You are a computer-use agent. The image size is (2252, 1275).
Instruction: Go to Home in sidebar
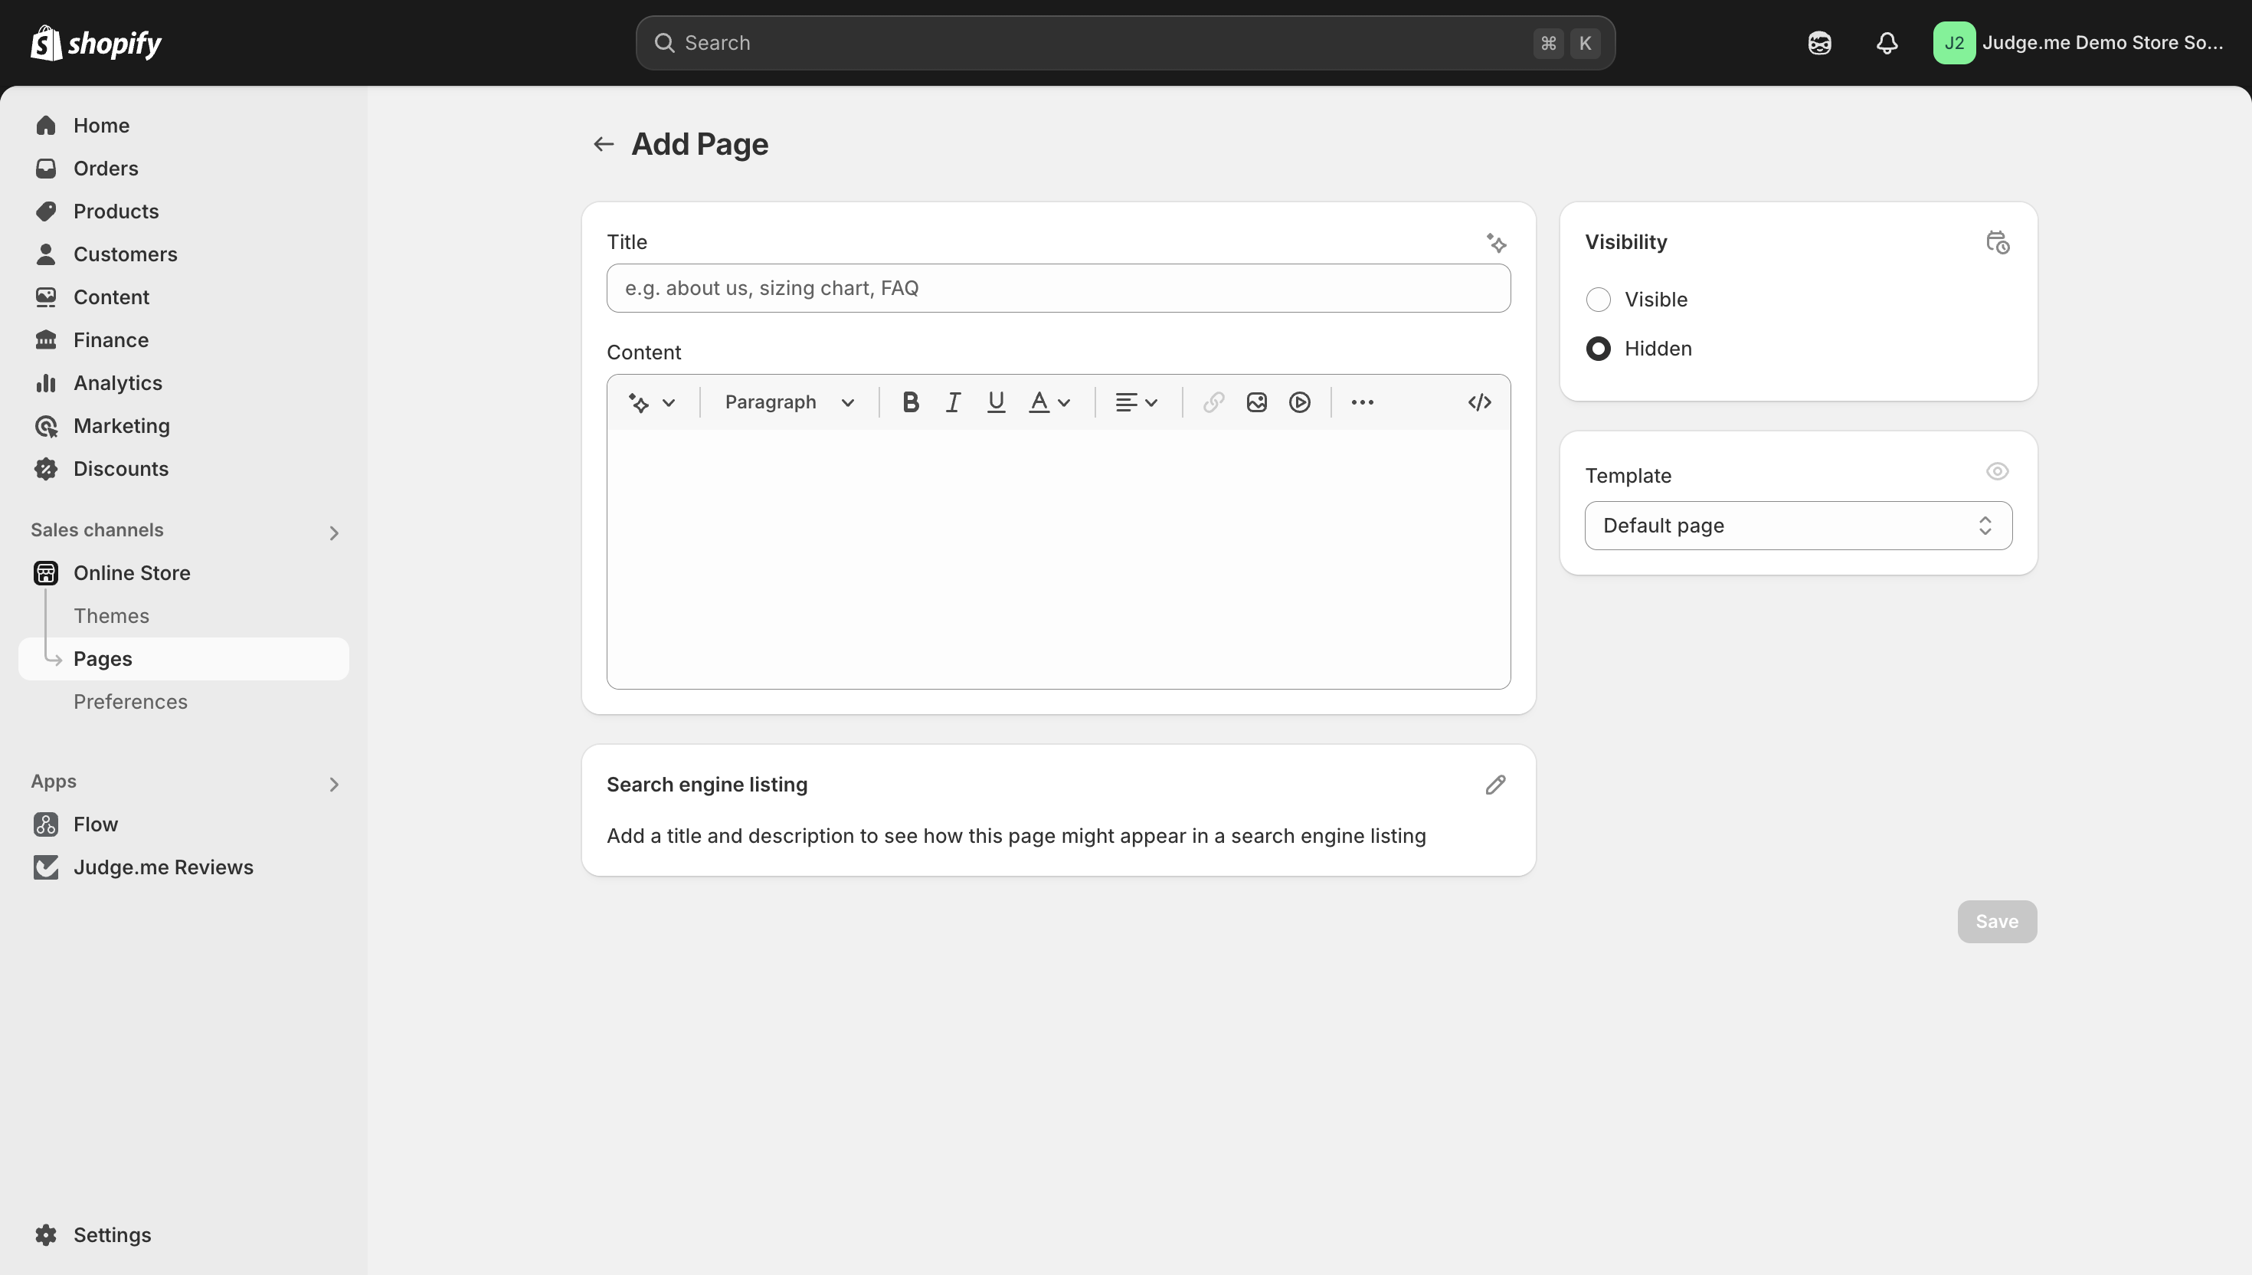(184, 125)
